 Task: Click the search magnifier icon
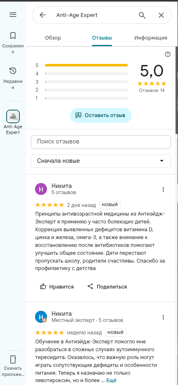[x=142, y=15]
